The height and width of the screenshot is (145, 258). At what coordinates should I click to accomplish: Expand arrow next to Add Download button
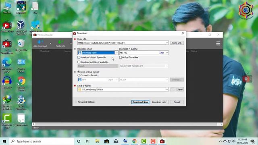point(50,43)
